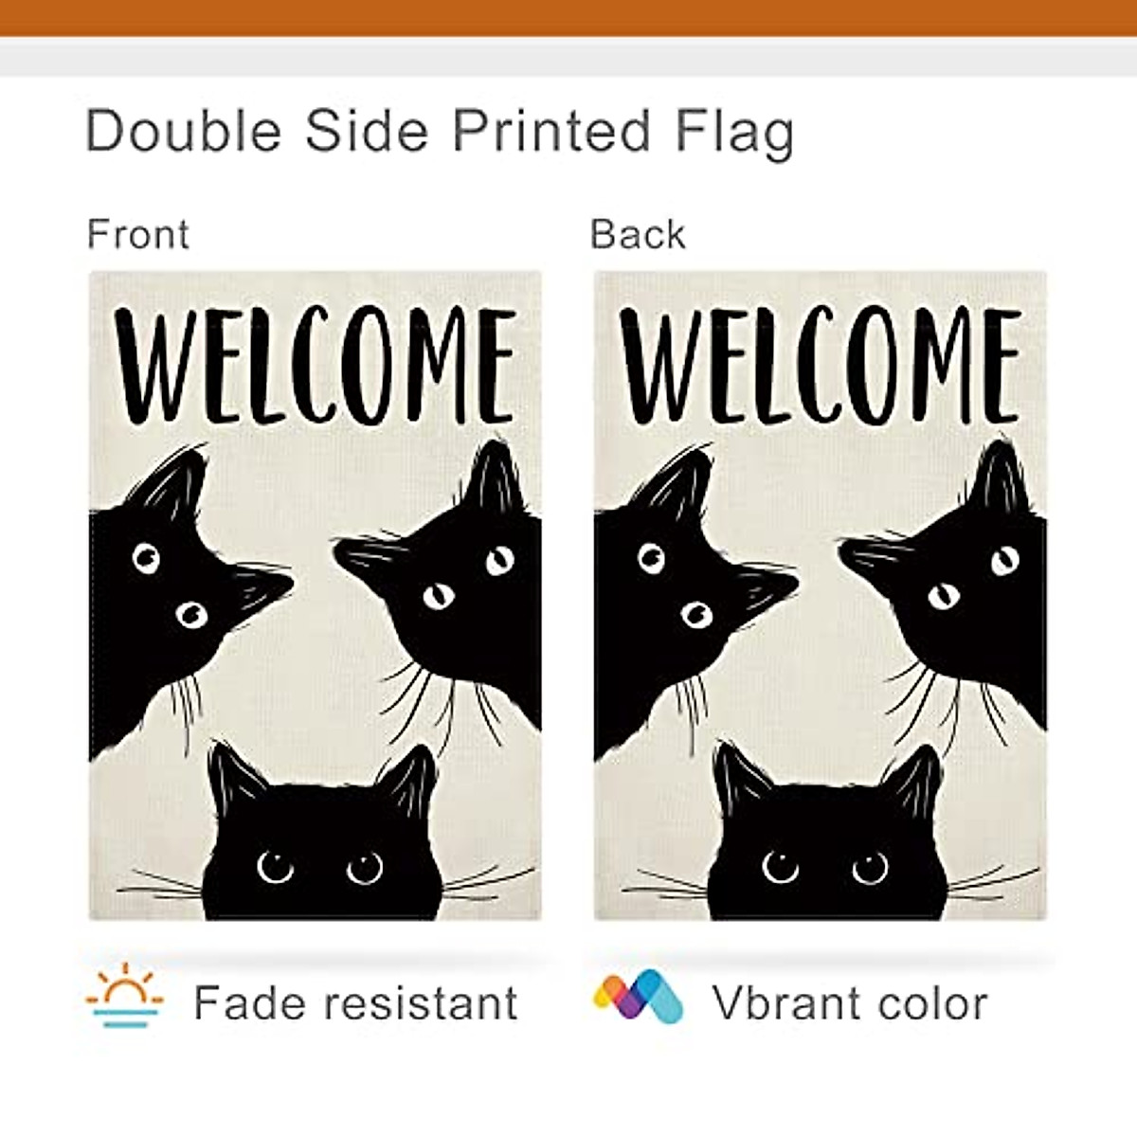Click the 'Front' label above the flag
The height and width of the screenshot is (1137, 1137).
click(138, 234)
